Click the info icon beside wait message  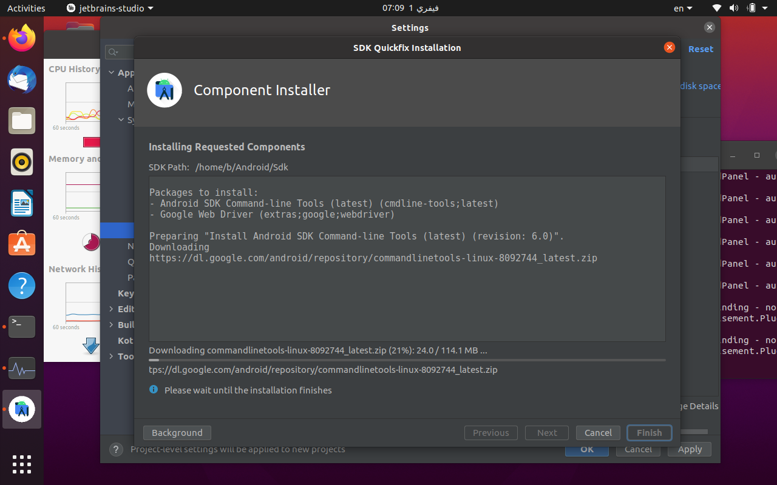(x=154, y=390)
